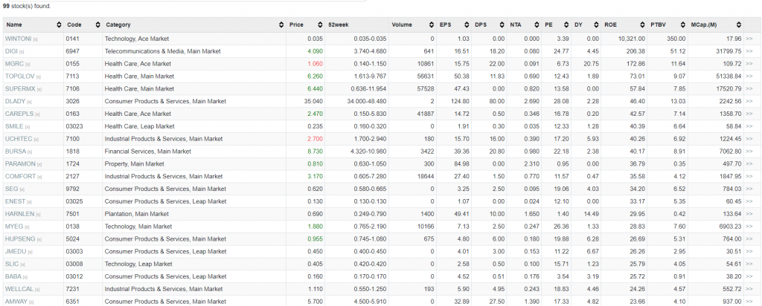Image resolution: width=762 pixels, height=306 pixels.
Task: Select DY value 20.75
Action: (592, 64)
